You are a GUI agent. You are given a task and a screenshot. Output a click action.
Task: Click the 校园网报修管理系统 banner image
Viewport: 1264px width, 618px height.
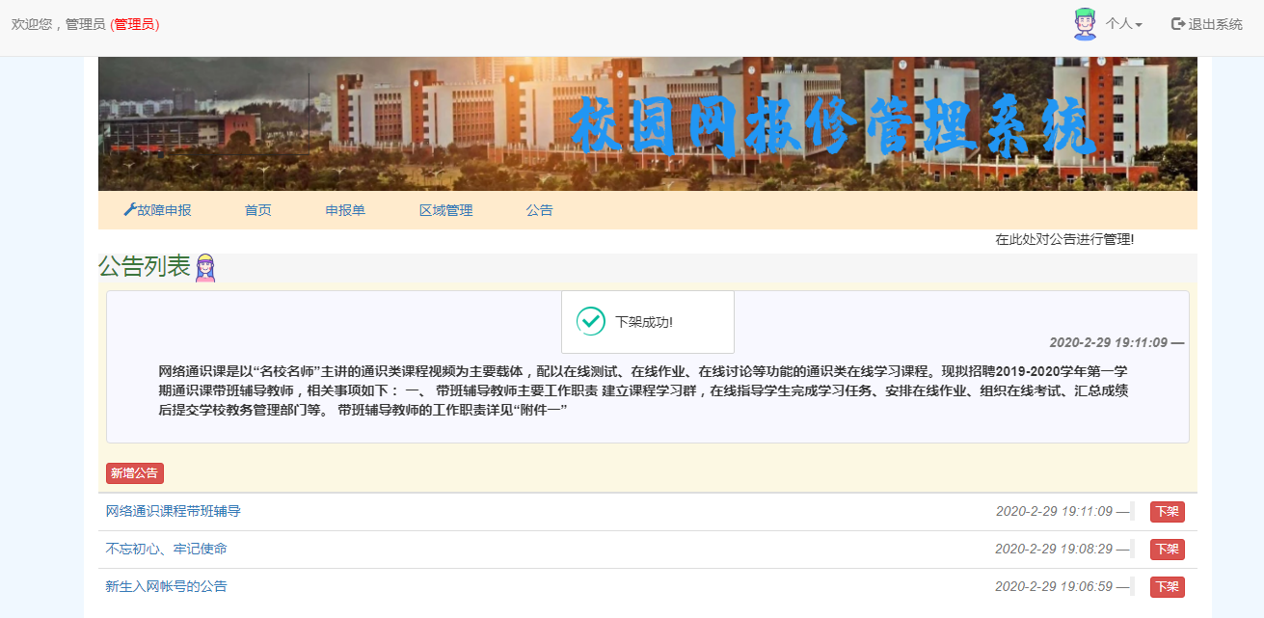(x=647, y=123)
